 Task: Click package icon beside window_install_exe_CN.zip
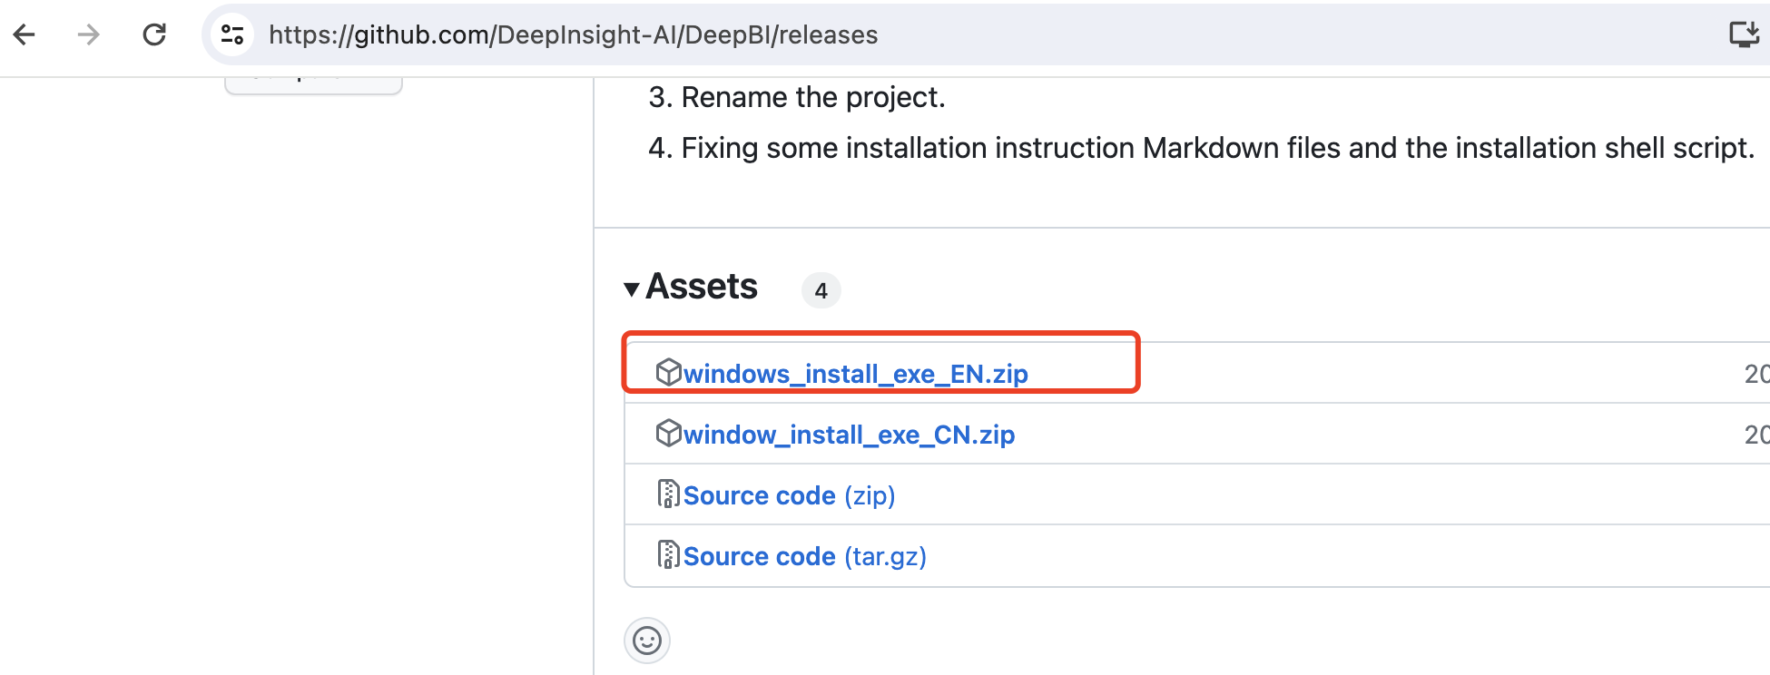(x=668, y=433)
